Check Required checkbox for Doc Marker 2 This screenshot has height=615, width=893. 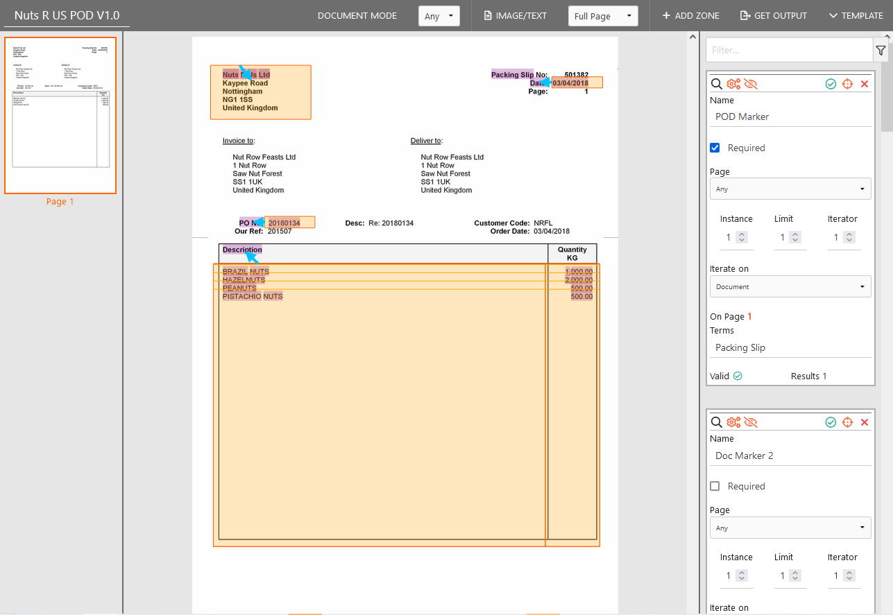point(715,486)
